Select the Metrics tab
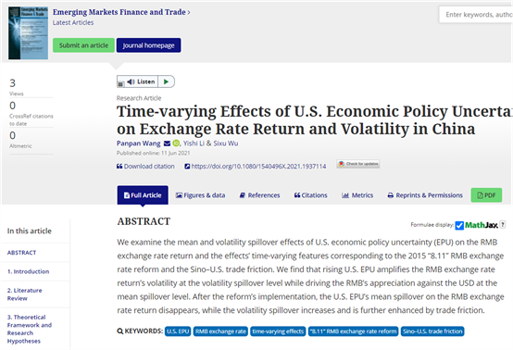This screenshot has height=350, width=513. (x=357, y=195)
